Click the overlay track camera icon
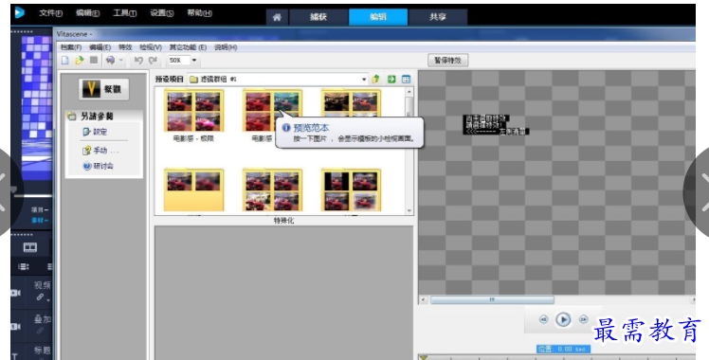The height and width of the screenshot is (360, 709). coord(16,327)
